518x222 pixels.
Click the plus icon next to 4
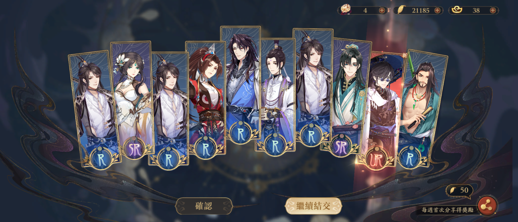pyautogui.click(x=382, y=10)
